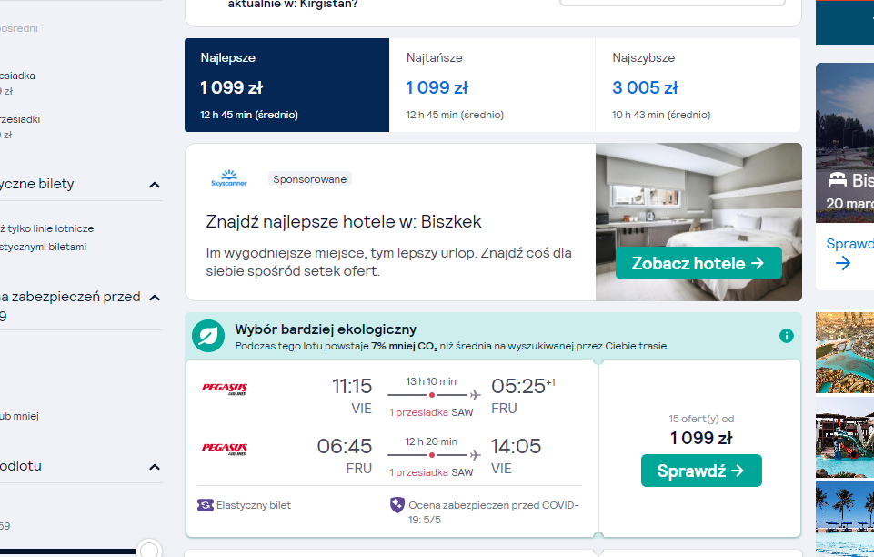Click the flexible ticket icon

pos(206,505)
